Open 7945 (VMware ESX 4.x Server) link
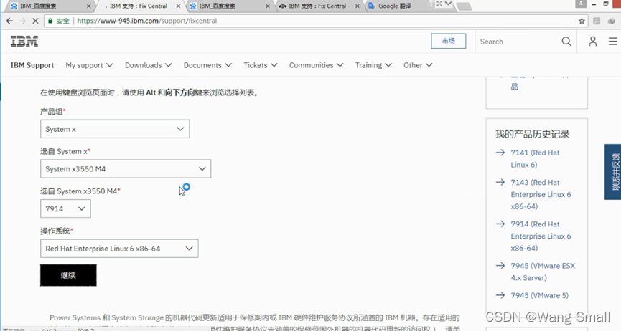This screenshot has height=331, width=621. [543, 272]
